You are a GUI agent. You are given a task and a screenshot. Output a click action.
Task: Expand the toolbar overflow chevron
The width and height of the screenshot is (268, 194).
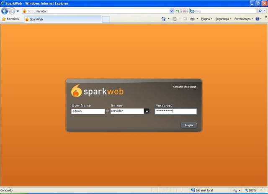pos(266,17)
